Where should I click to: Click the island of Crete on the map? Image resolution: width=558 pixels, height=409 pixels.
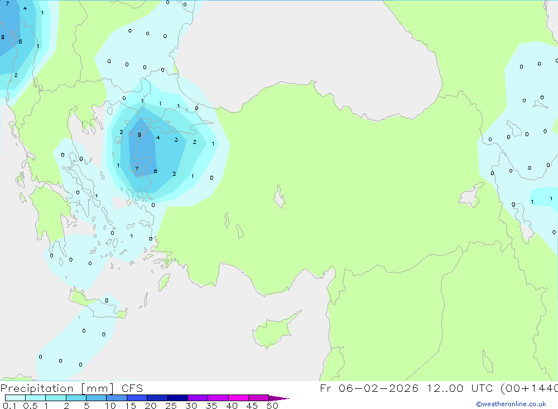tap(98, 304)
